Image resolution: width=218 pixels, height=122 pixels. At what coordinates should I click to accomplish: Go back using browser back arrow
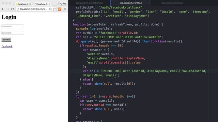[3, 9]
